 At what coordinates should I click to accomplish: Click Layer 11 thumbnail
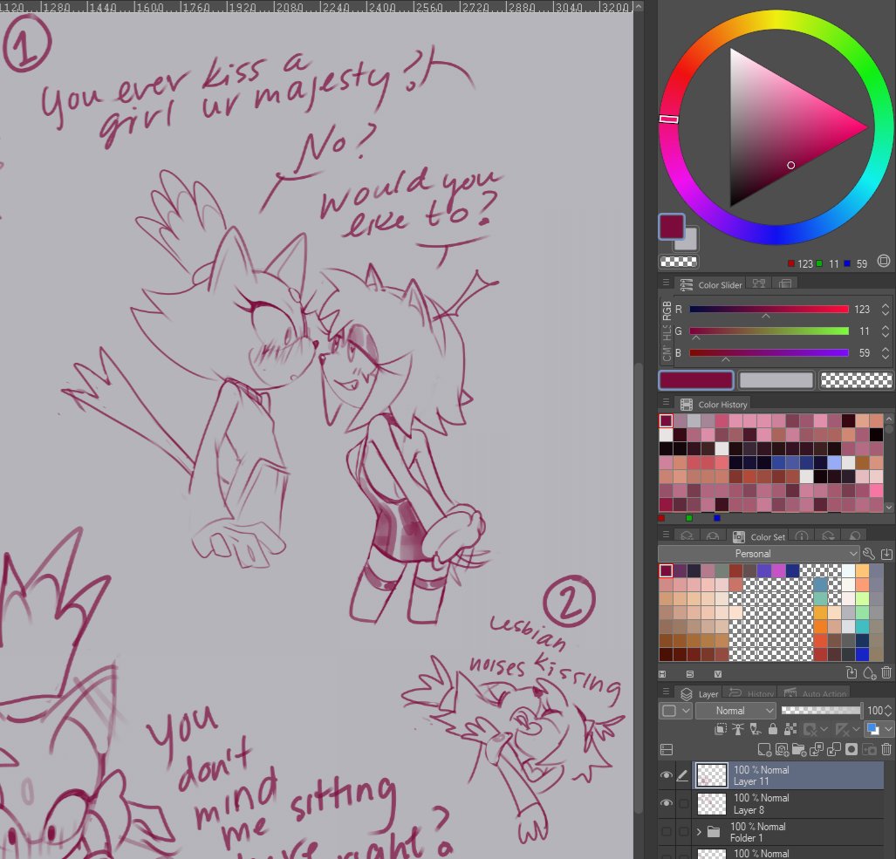[712, 775]
